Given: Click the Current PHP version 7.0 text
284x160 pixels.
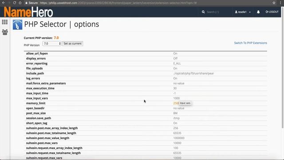Looking at the screenshot, I should click(x=41, y=38).
